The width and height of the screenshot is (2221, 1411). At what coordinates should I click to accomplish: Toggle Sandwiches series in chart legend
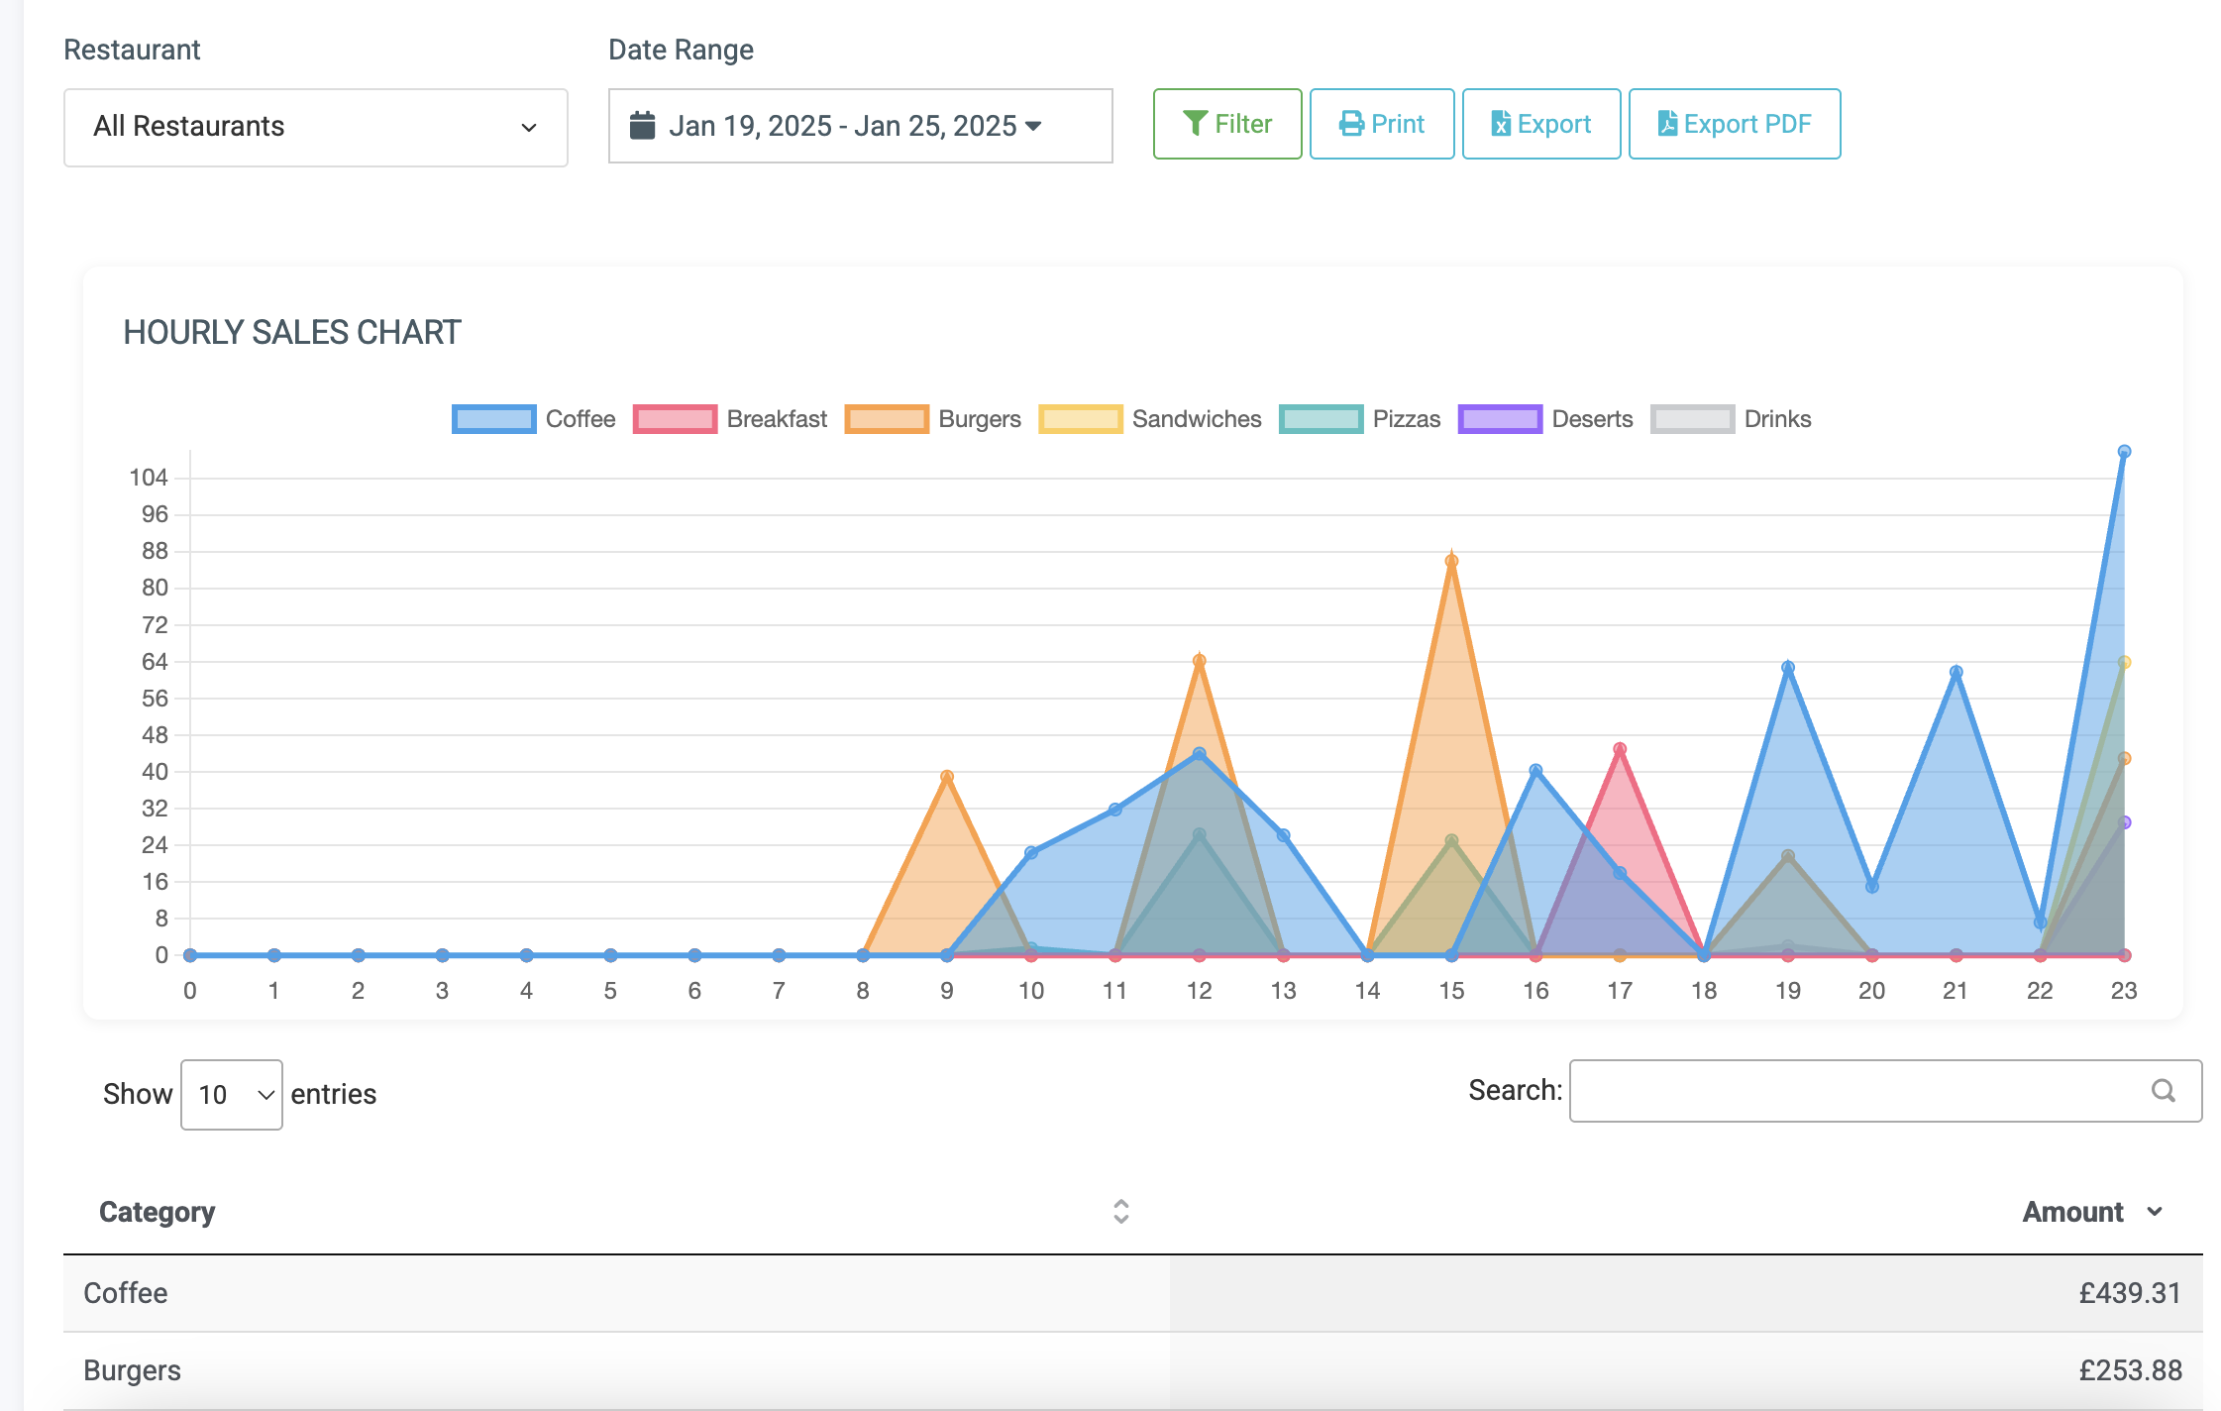pyautogui.click(x=1149, y=419)
